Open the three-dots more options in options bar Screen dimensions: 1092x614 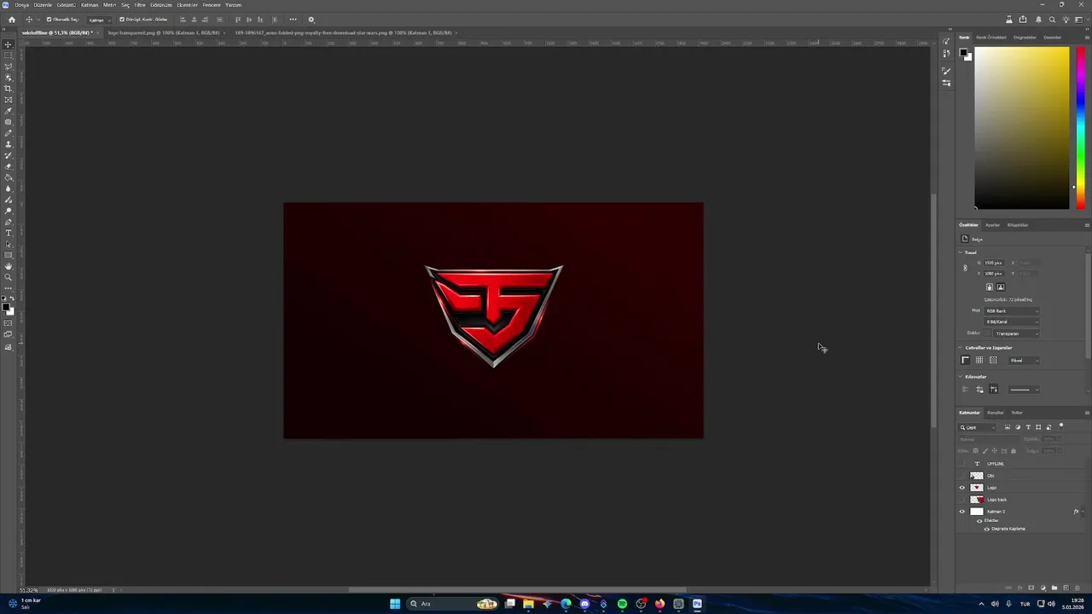click(293, 20)
